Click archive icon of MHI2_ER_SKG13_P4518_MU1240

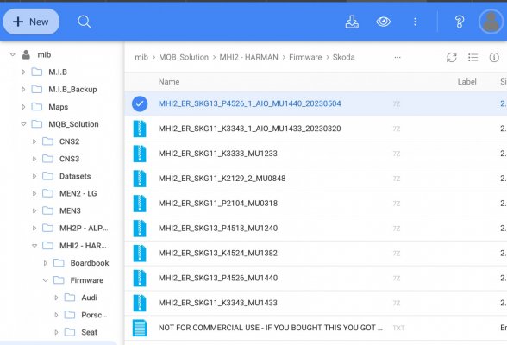140,229
